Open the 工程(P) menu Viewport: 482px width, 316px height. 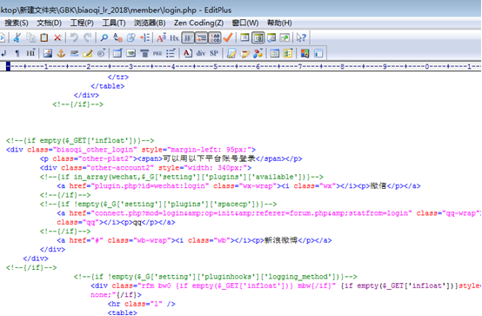pyautogui.click(x=82, y=24)
